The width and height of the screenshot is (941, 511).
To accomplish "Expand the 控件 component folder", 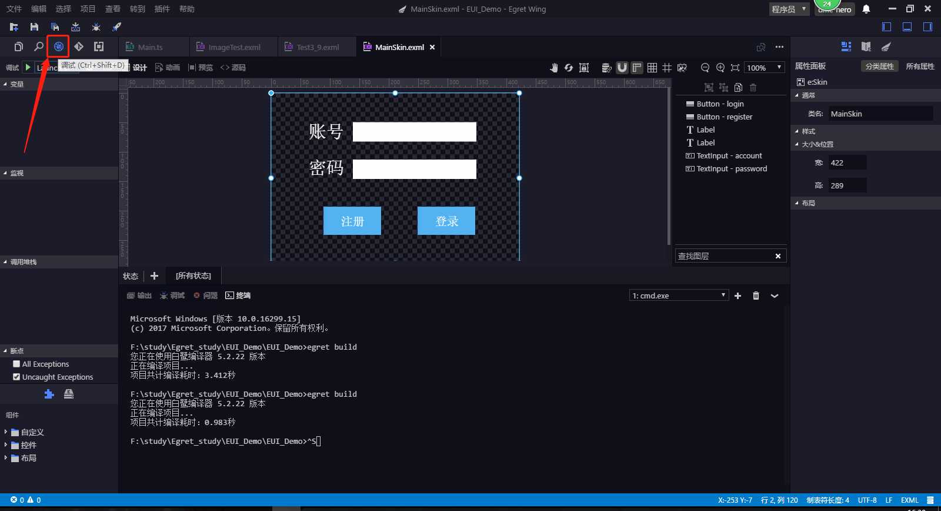I will pos(6,445).
